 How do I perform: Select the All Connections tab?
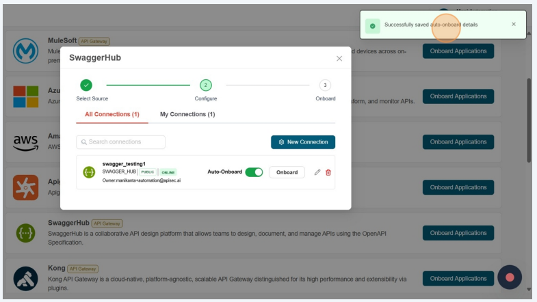[x=112, y=114]
